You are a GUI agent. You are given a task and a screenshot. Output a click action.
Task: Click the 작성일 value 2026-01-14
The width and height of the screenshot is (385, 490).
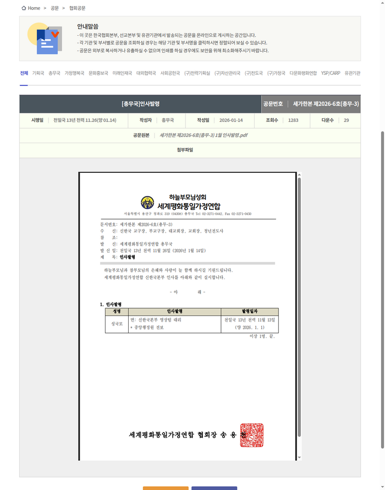coord(231,121)
